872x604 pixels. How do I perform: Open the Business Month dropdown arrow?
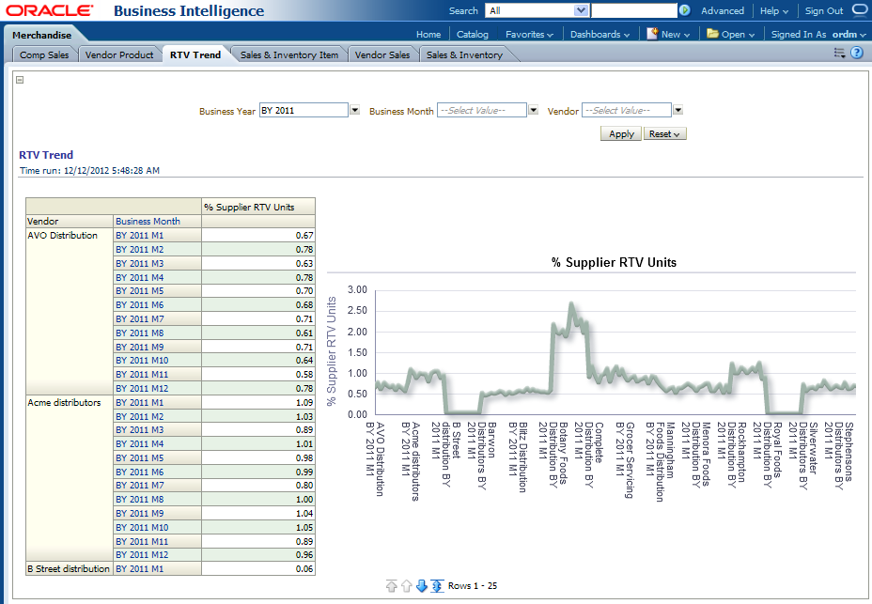coord(533,110)
